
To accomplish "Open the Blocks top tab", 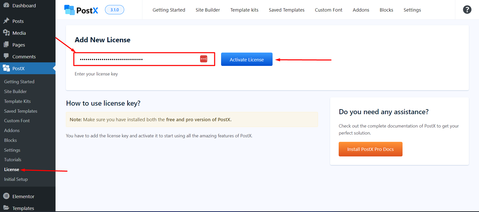I will [x=386, y=10].
